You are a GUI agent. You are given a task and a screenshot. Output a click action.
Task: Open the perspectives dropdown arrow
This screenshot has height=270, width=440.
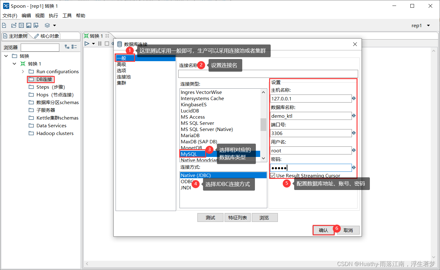coord(54,25)
